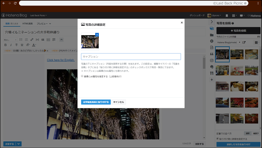The height and width of the screenshot is (148, 262).
Task: Insert bulleted list from toolbar
Action: (x=21, y=39)
